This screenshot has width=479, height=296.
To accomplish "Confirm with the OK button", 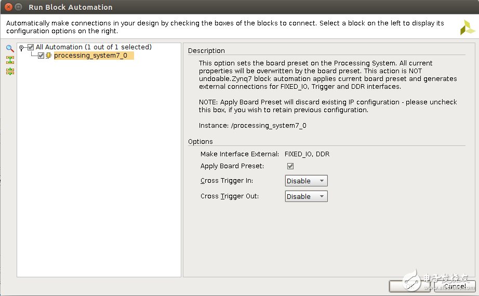I will (x=410, y=286).
